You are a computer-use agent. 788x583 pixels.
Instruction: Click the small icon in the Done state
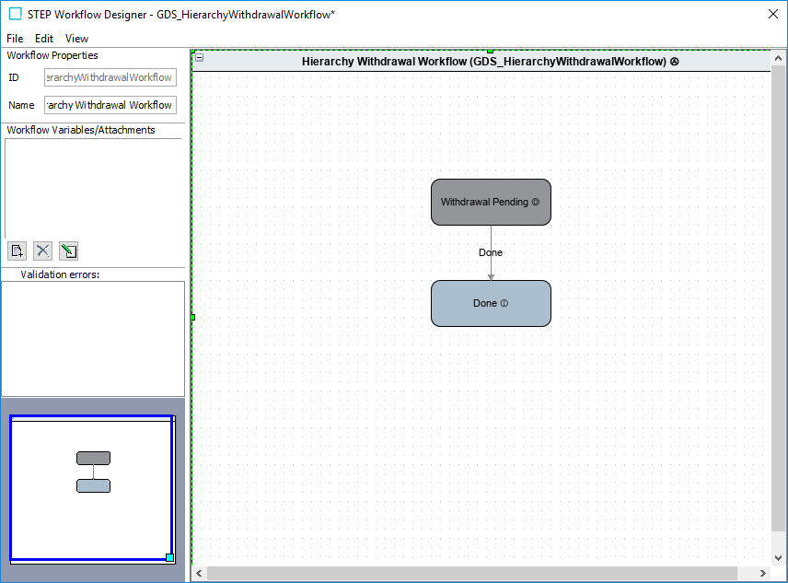504,303
